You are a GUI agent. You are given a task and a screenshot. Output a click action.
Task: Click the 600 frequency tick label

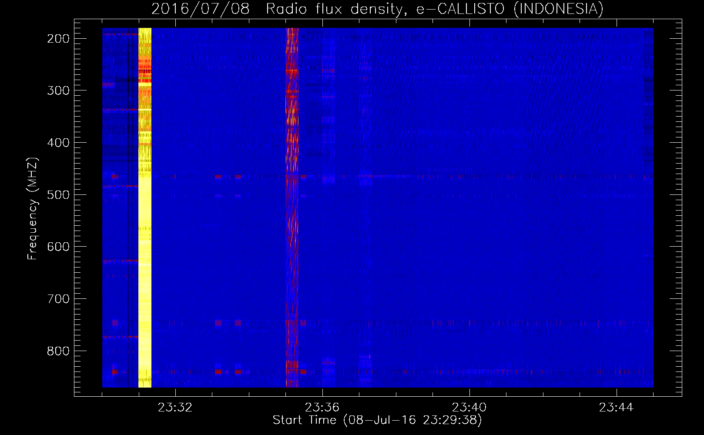coord(58,247)
